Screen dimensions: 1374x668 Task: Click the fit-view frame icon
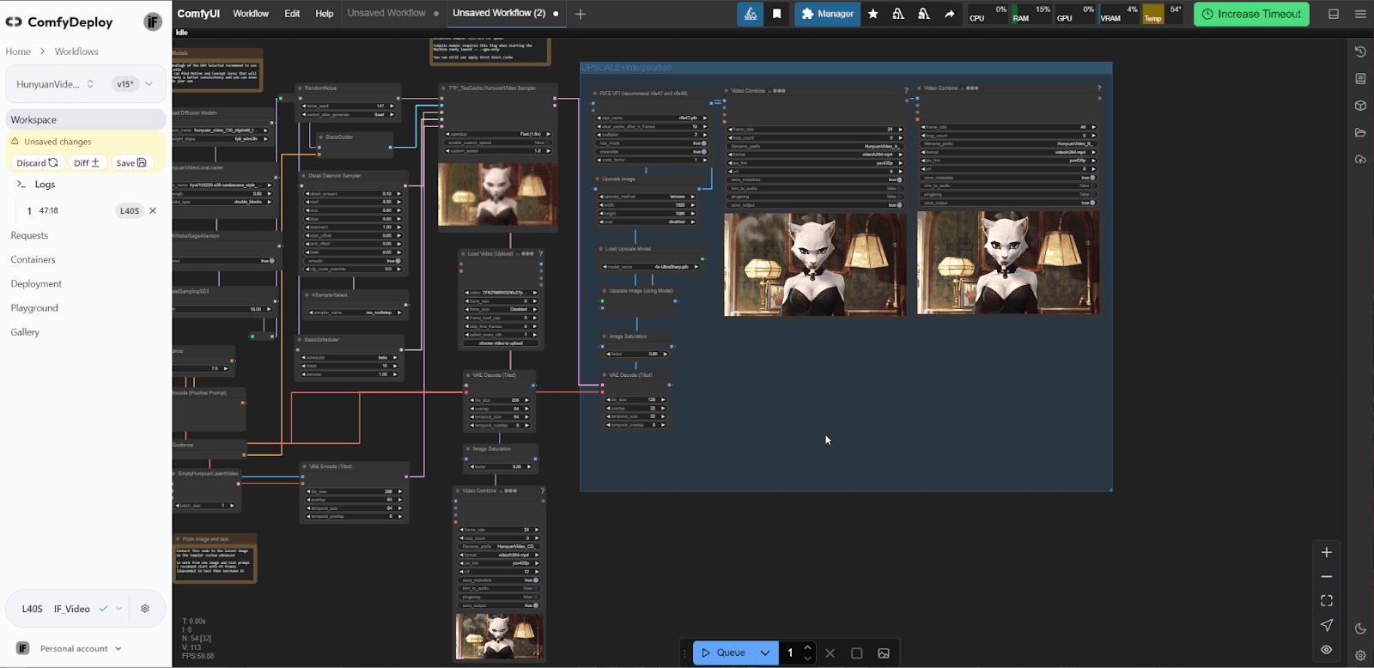[x=1326, y=601]
